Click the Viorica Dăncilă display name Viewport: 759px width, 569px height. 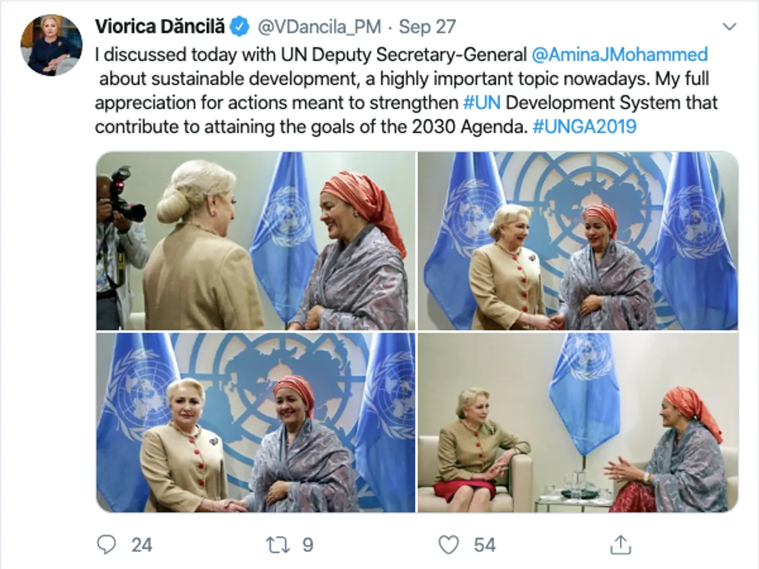click(160, 27)
